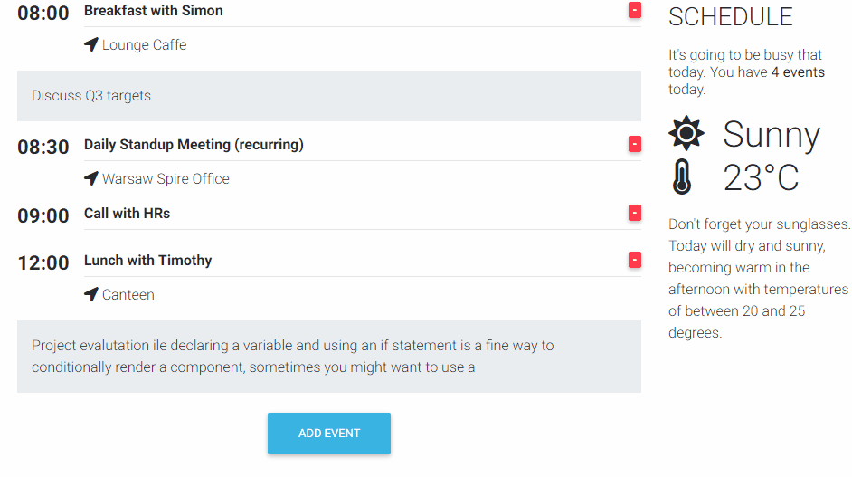Image resolution: width=852 pixels, height=477 pixels.
Task: Click the 12:00 time label
Action: (43, 263)
